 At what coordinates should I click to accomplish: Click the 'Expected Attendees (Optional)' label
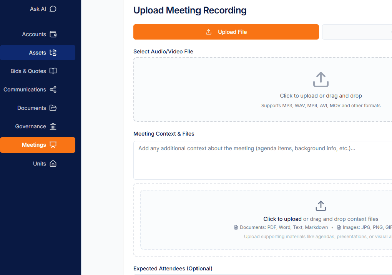coord(173,268)
